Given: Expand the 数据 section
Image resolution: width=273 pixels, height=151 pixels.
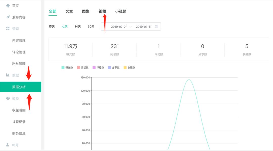Looking at the screenshot, I should click(15, 75).
